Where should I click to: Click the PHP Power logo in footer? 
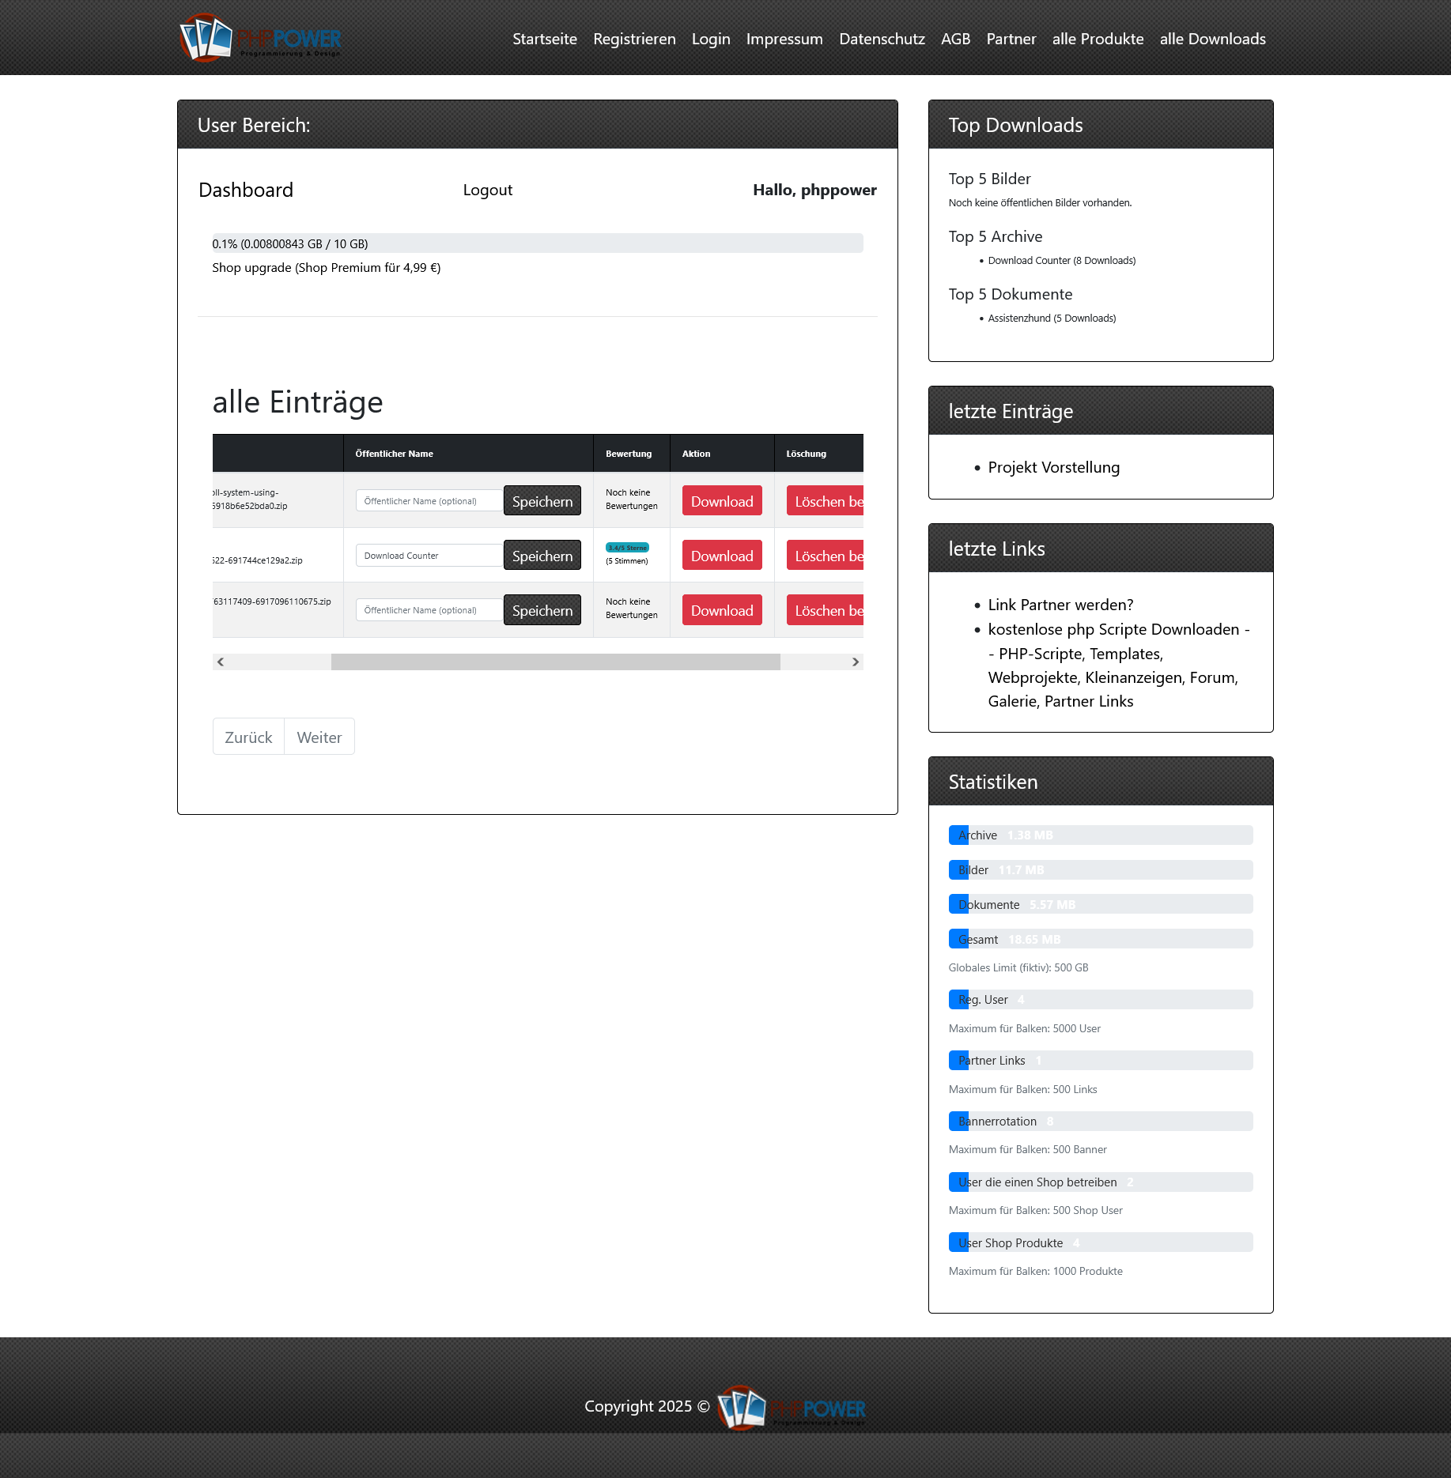791,1408
